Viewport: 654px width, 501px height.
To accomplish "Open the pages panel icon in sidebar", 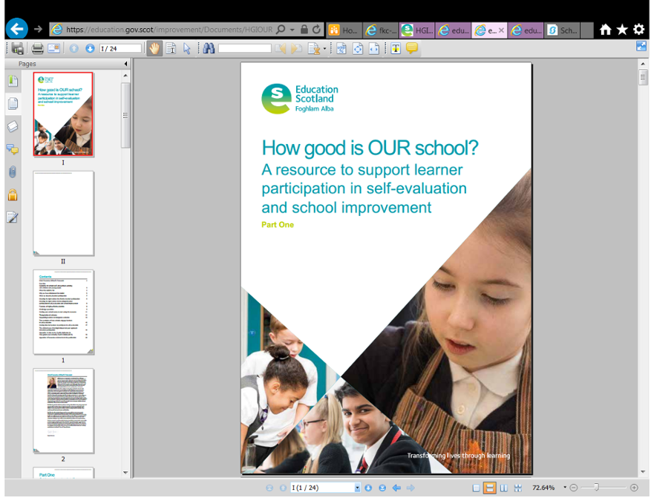I will [13, 103].
